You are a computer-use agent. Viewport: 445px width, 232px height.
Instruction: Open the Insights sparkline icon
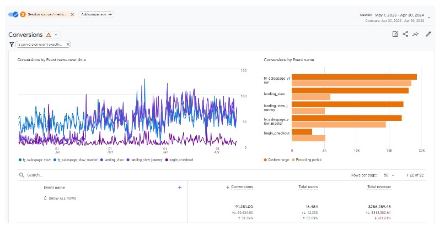(415, 34)
